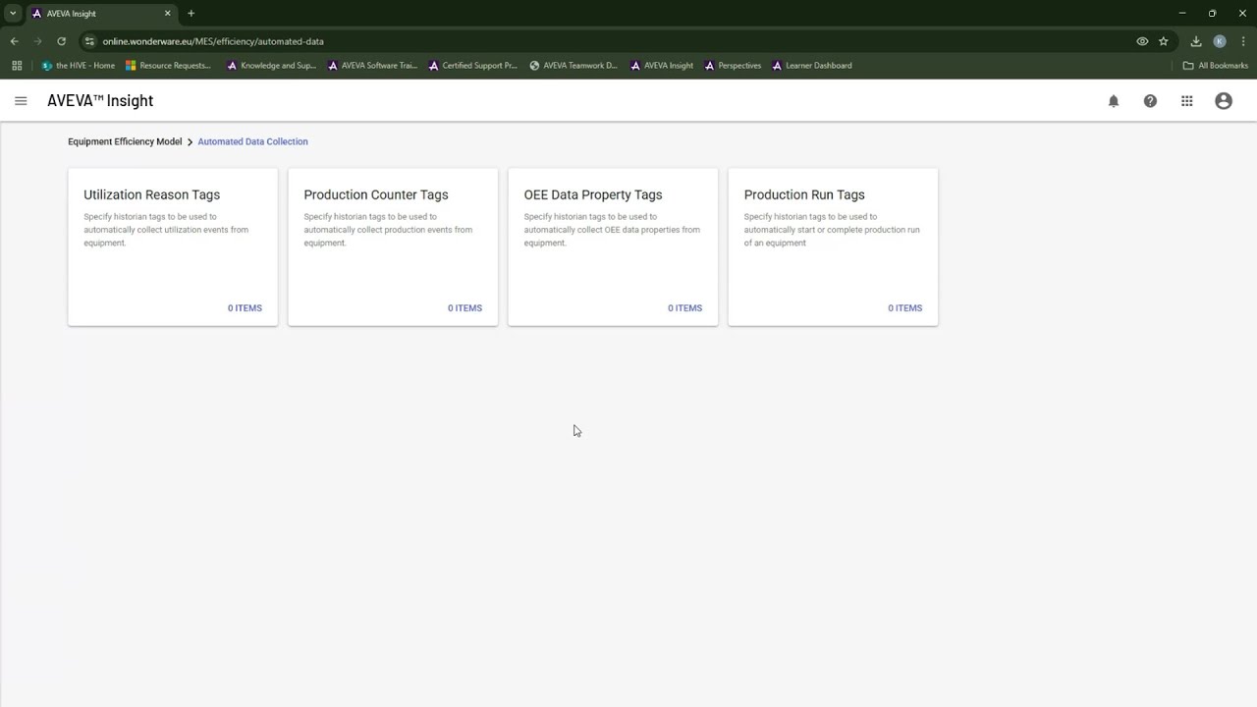Image resolution: width=1257 pixels, height=707 pixels.
Task: Open a new browser tab
Action: [x=191, y=14]
